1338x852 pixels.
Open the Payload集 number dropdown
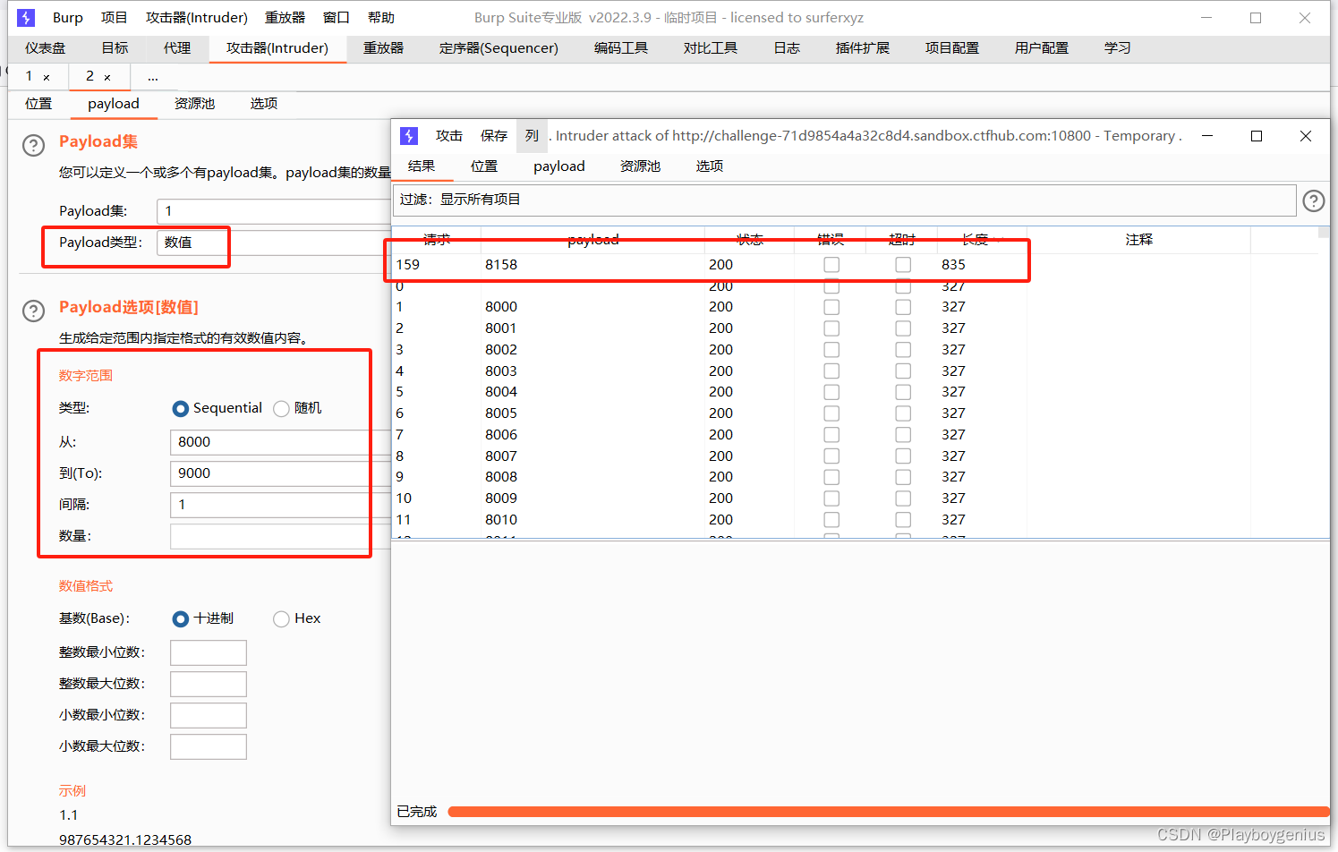273,211
